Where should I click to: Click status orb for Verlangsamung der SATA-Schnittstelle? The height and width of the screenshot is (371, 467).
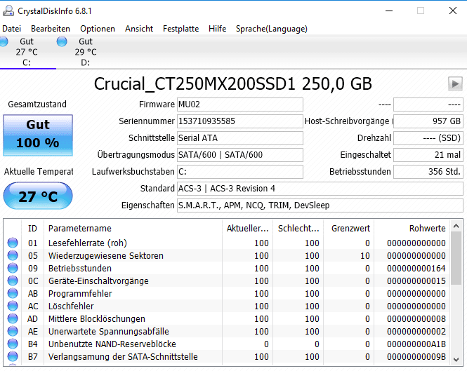pos(13,356)
